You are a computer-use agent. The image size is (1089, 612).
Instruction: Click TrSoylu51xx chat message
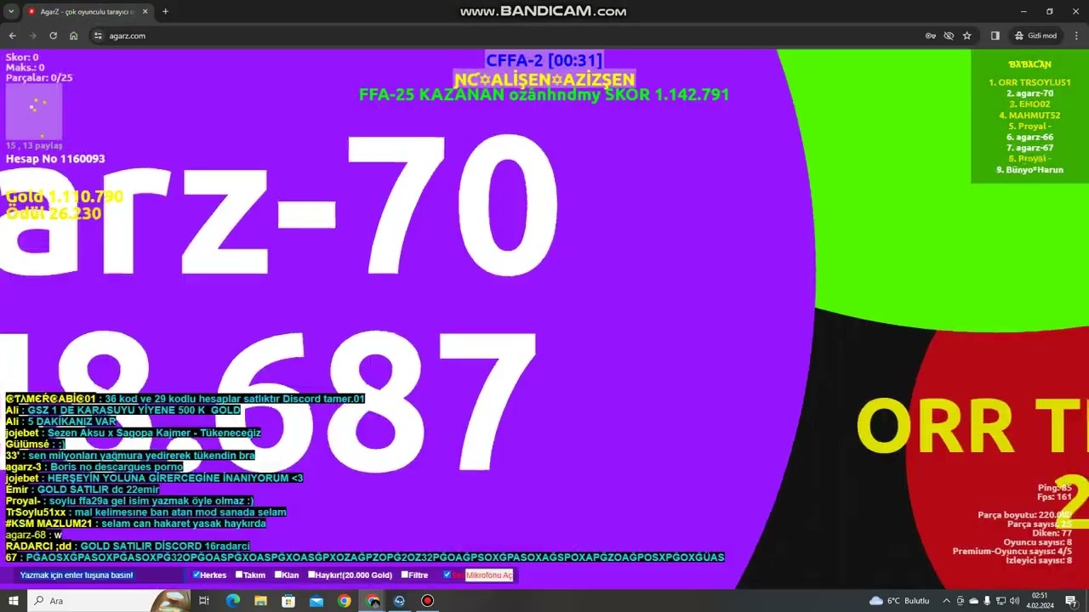[x=145, y=513]
